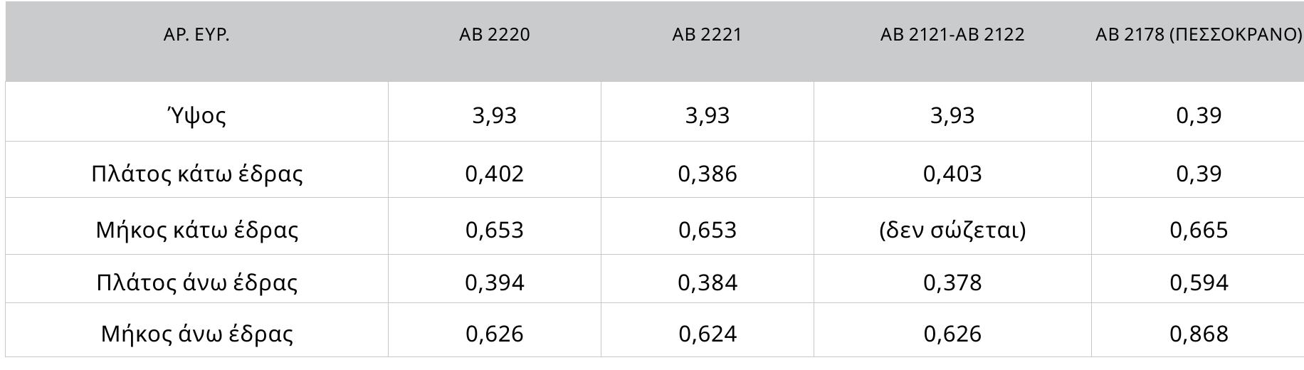Select the 0,402 value cell
The height and width of the screenshot is (370, 1304).
495,174
